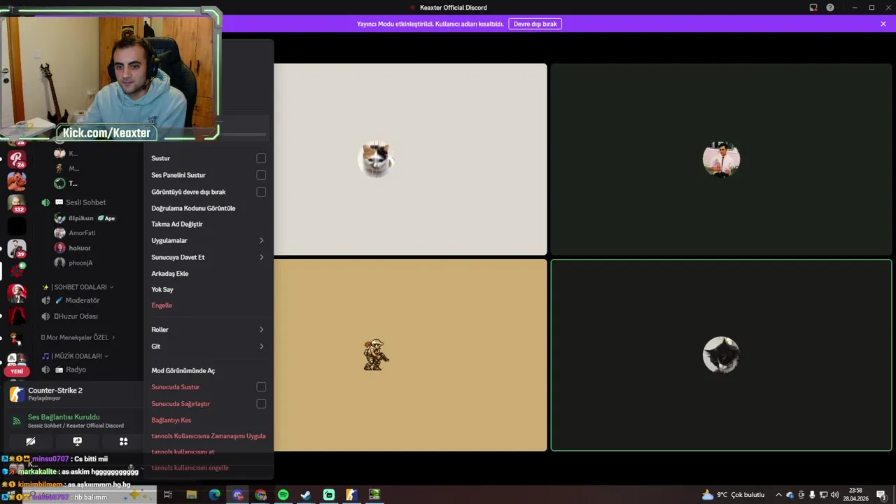Open the activities icon in voice panel
The width and height of the screenshot is (896, 504).
[123, 442]
